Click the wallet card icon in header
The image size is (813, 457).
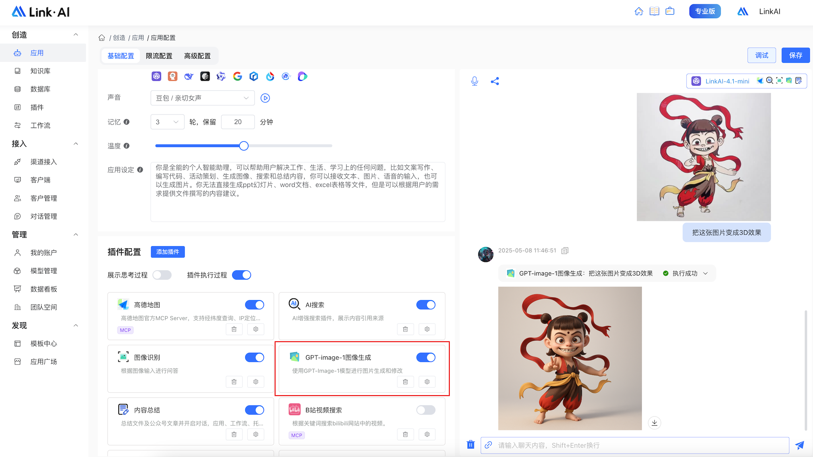click(x=670, y=11)
